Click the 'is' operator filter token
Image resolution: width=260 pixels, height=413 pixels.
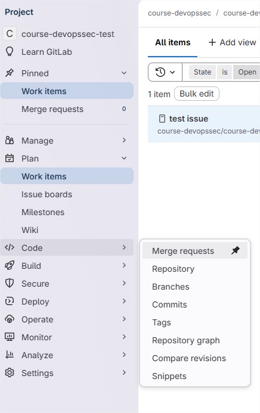tap(224, 72)
